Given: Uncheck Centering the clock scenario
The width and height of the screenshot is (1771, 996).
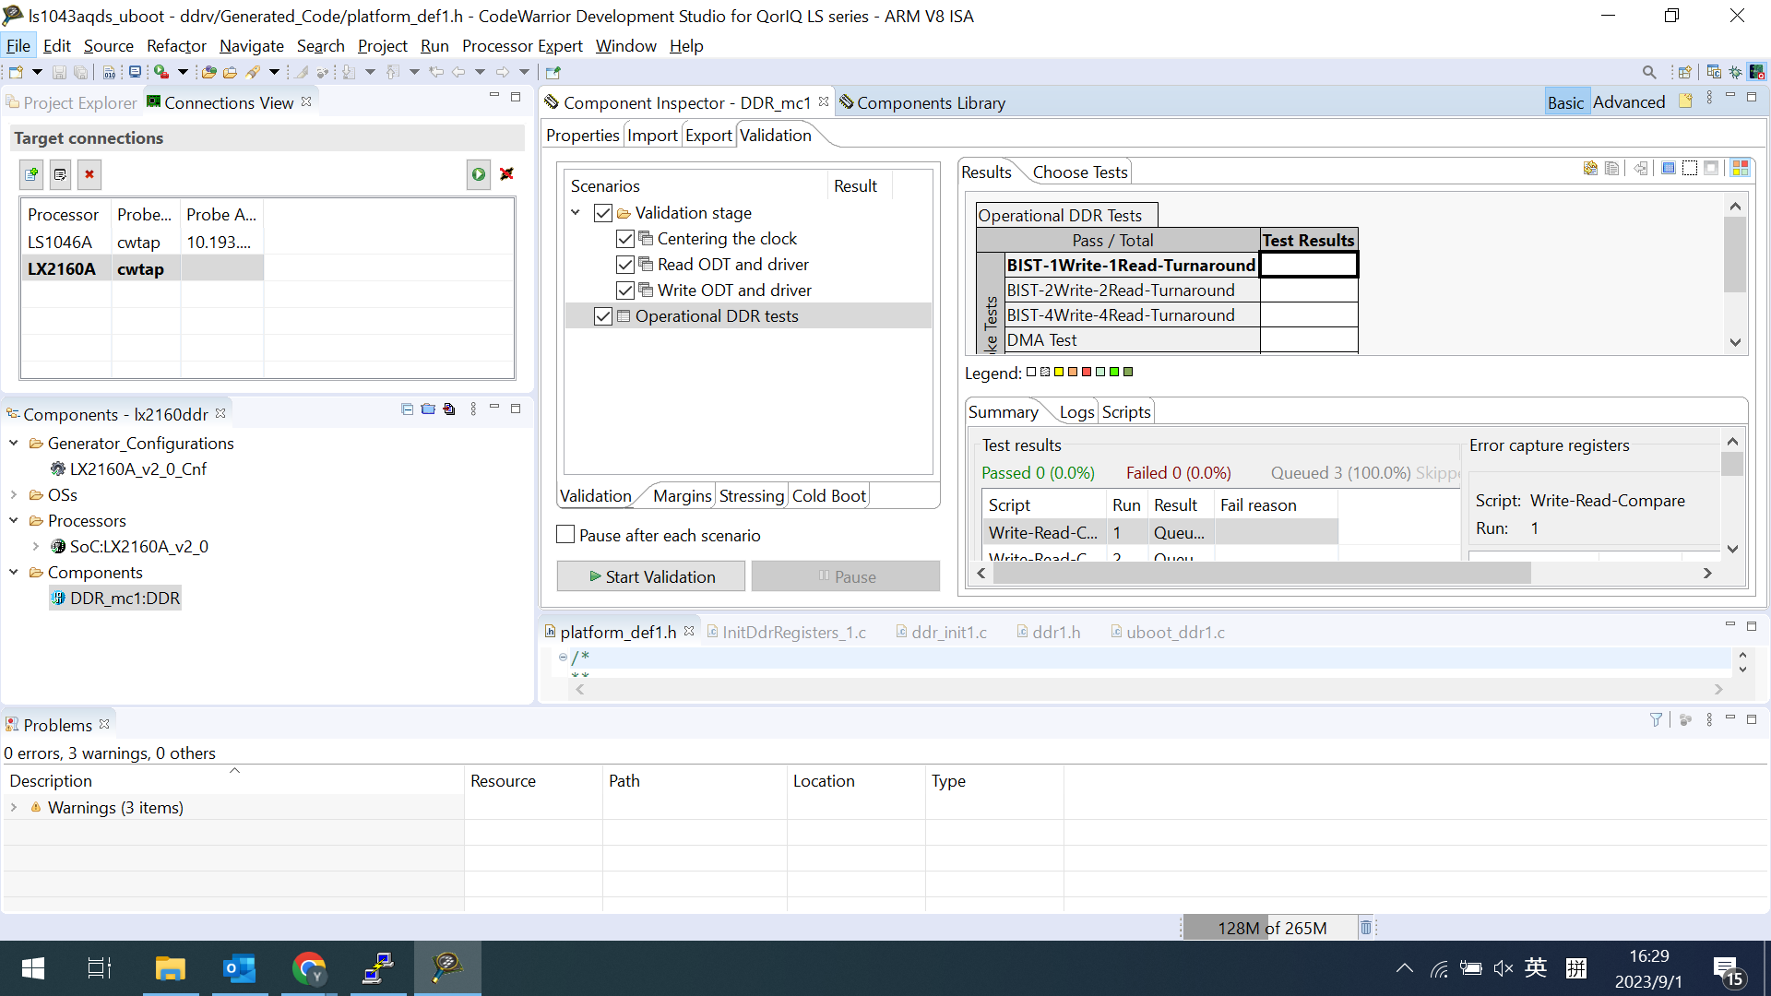Looking at the screenshot, I should tap(625, 238).
